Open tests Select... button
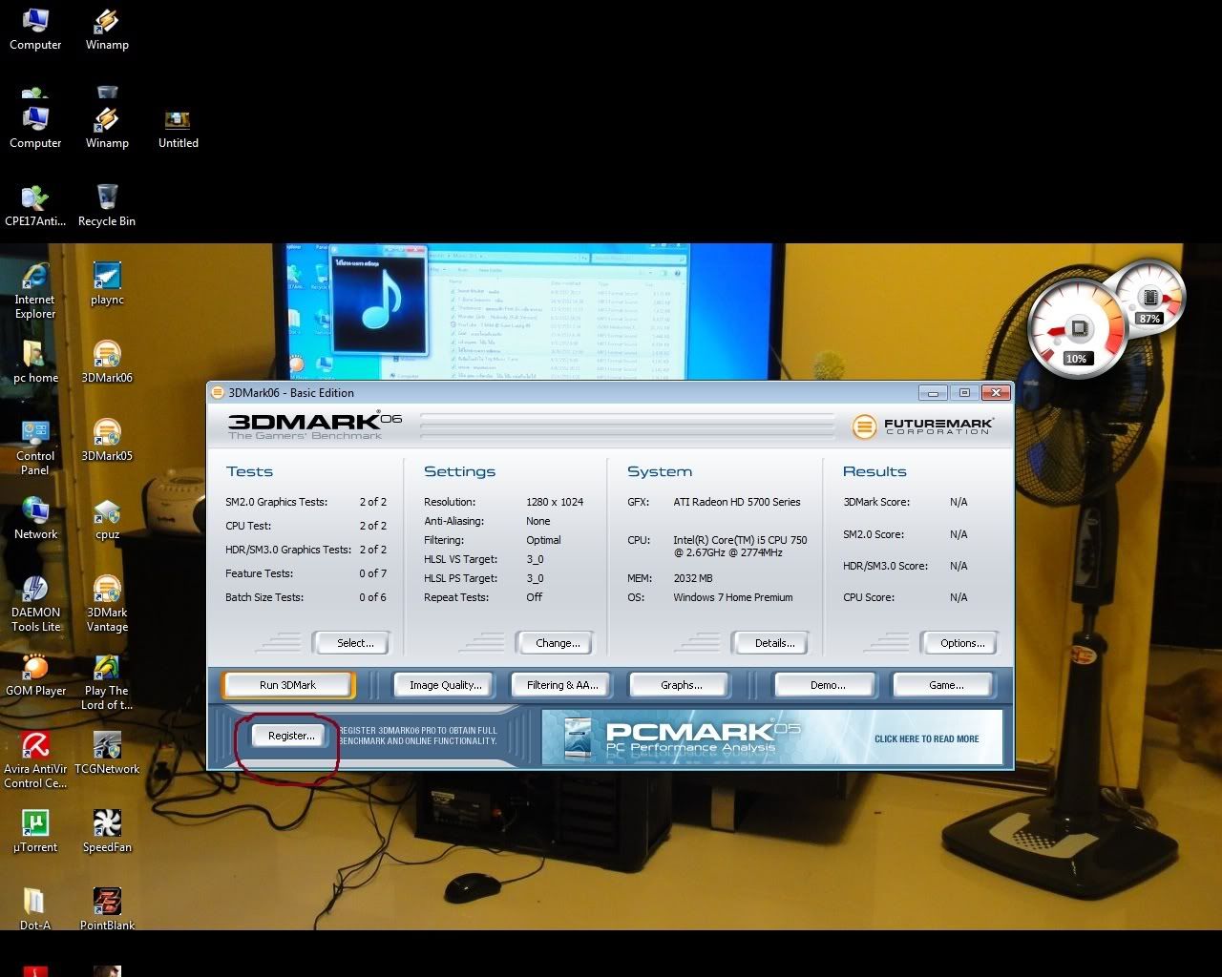This screenshot has width=1222, height=977. 354,643
